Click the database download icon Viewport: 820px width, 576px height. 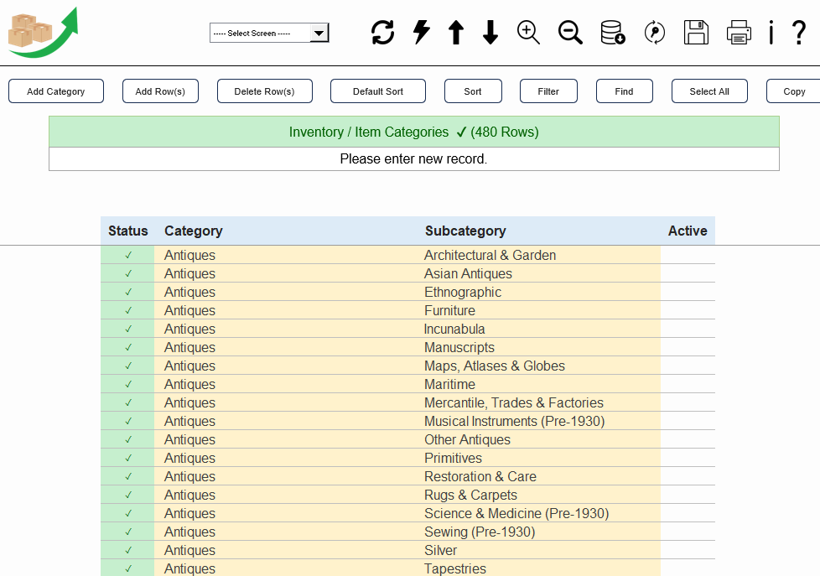point(613,33)
